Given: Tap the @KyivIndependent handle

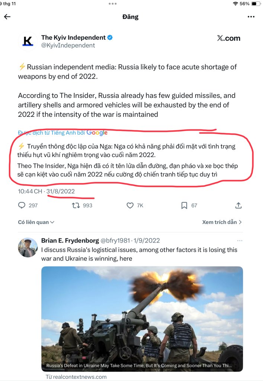Looking at the screenshot, I should point(68,45).
